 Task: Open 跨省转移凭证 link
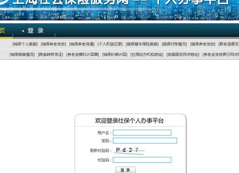[x=50, y=54]
